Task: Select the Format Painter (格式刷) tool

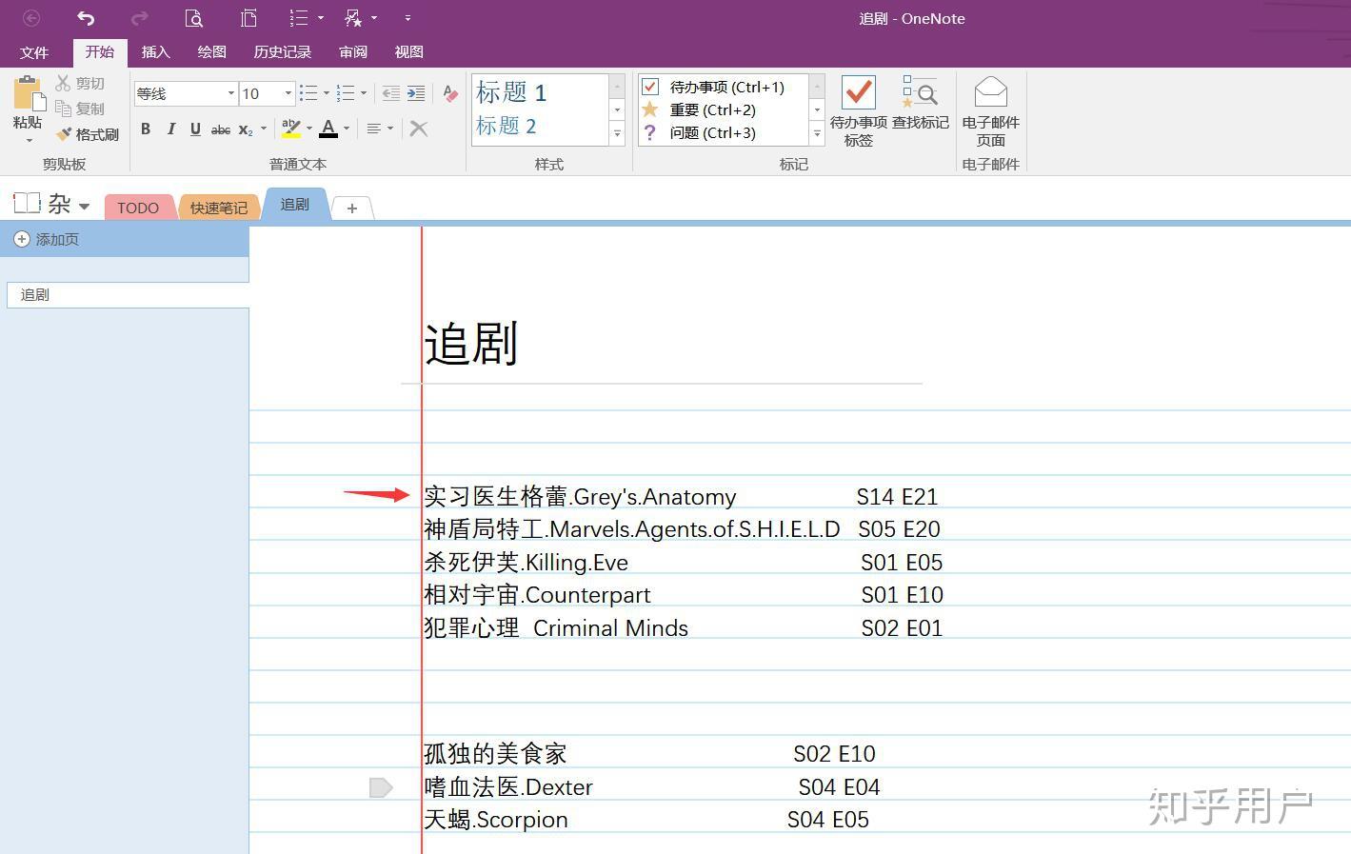Action: click(89, 133)
